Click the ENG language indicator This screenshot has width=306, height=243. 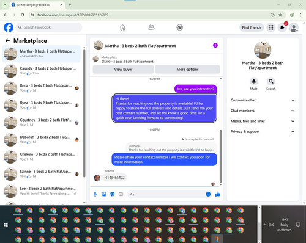[x=271, y=225]
